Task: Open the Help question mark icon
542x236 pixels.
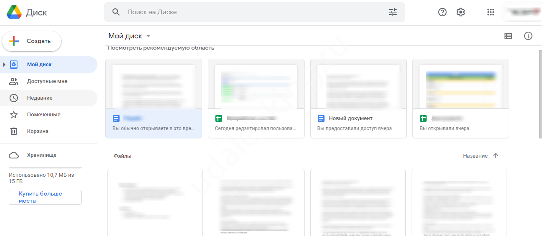Action: pyautogui.click(x=442, y=12)
